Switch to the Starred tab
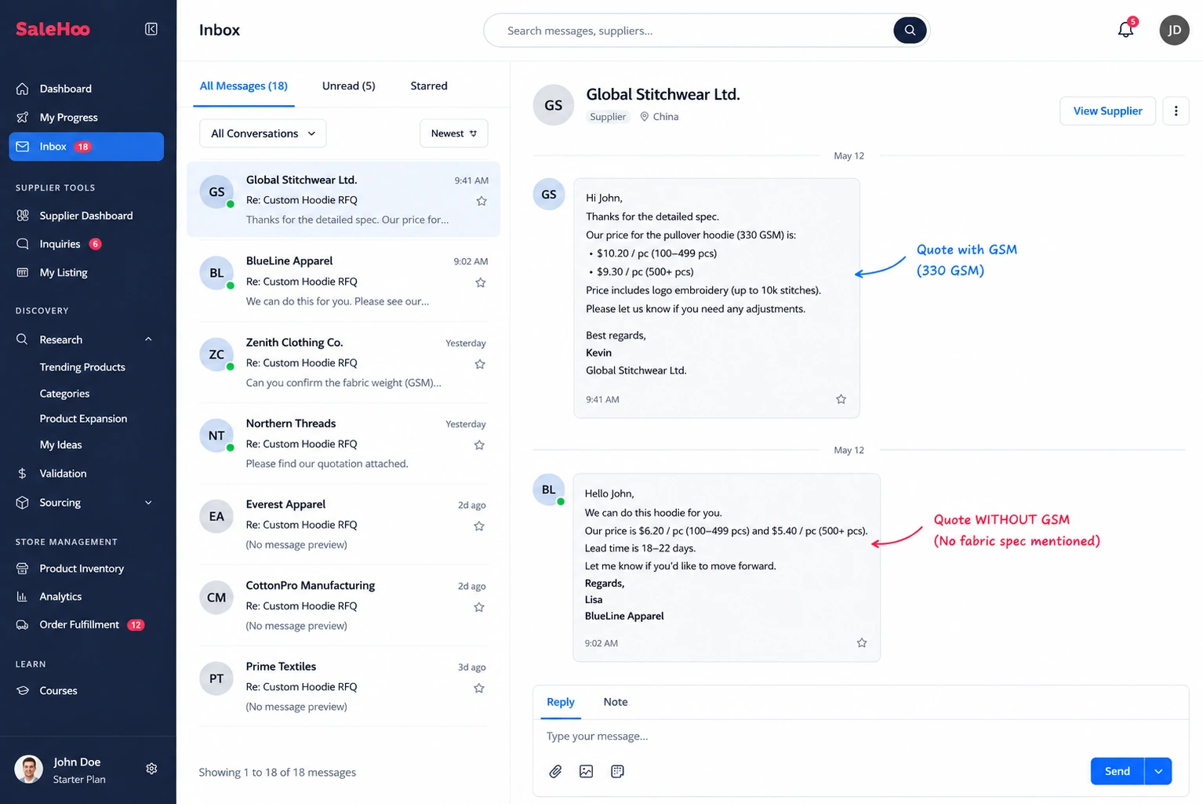This screenshot has width=1203, height=804. pyautogui.click(x=429, y=86)
